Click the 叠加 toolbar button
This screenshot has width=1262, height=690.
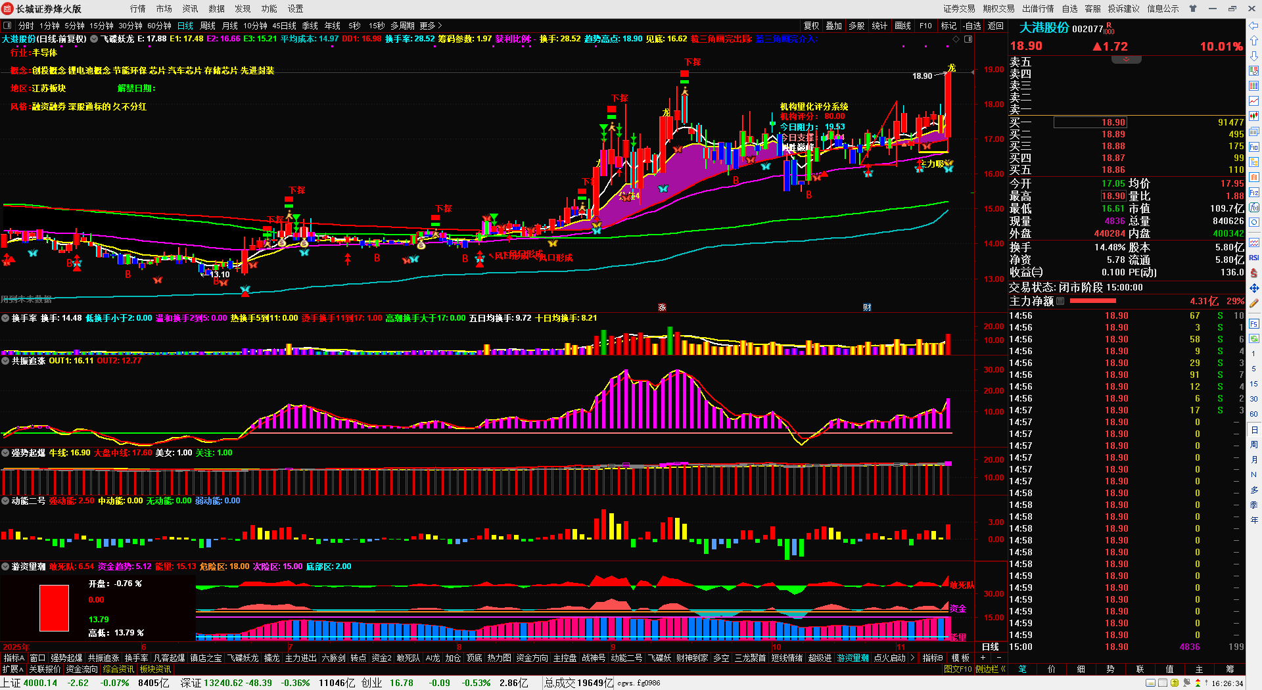pos(834,26)
